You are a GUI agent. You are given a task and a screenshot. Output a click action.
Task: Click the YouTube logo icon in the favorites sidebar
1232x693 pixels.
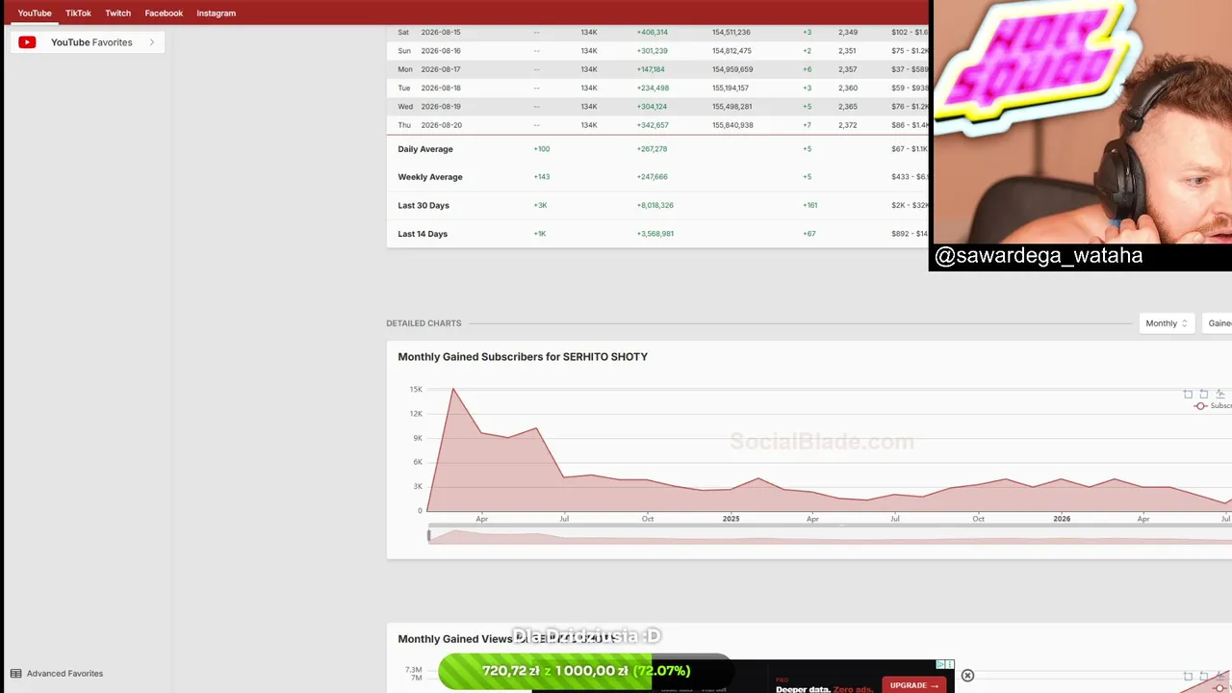[27, 42]
